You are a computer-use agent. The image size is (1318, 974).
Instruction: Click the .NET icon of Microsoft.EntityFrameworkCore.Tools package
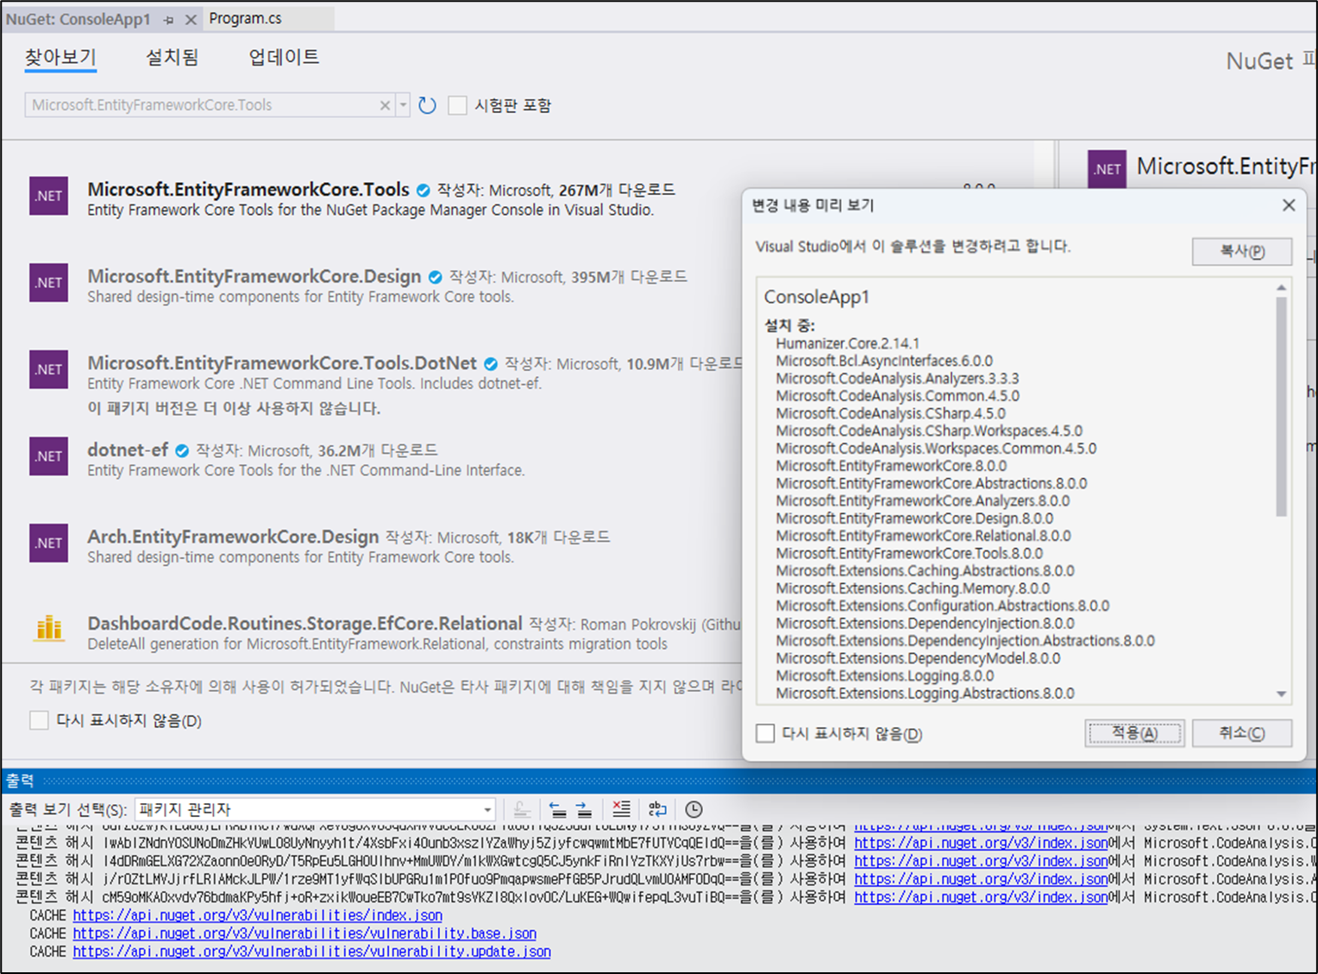pos(48,196)
